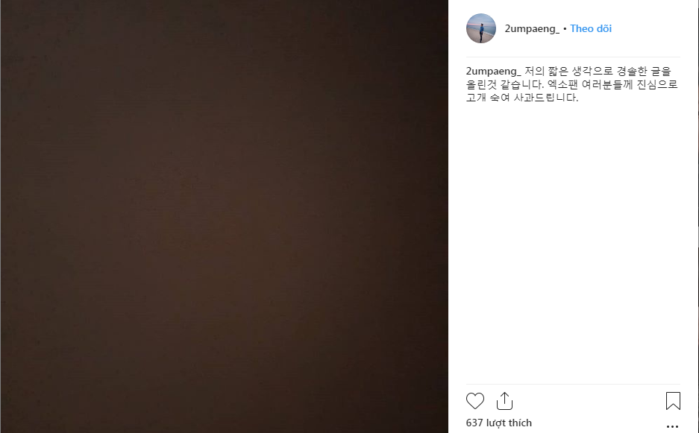699x433 pixels.
Task: Click final caption word 사과드립니다
Action: point(545,97)
